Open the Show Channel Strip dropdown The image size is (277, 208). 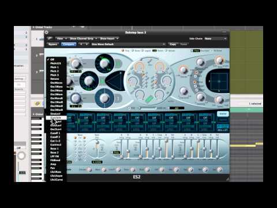click(x=83, y=39)
